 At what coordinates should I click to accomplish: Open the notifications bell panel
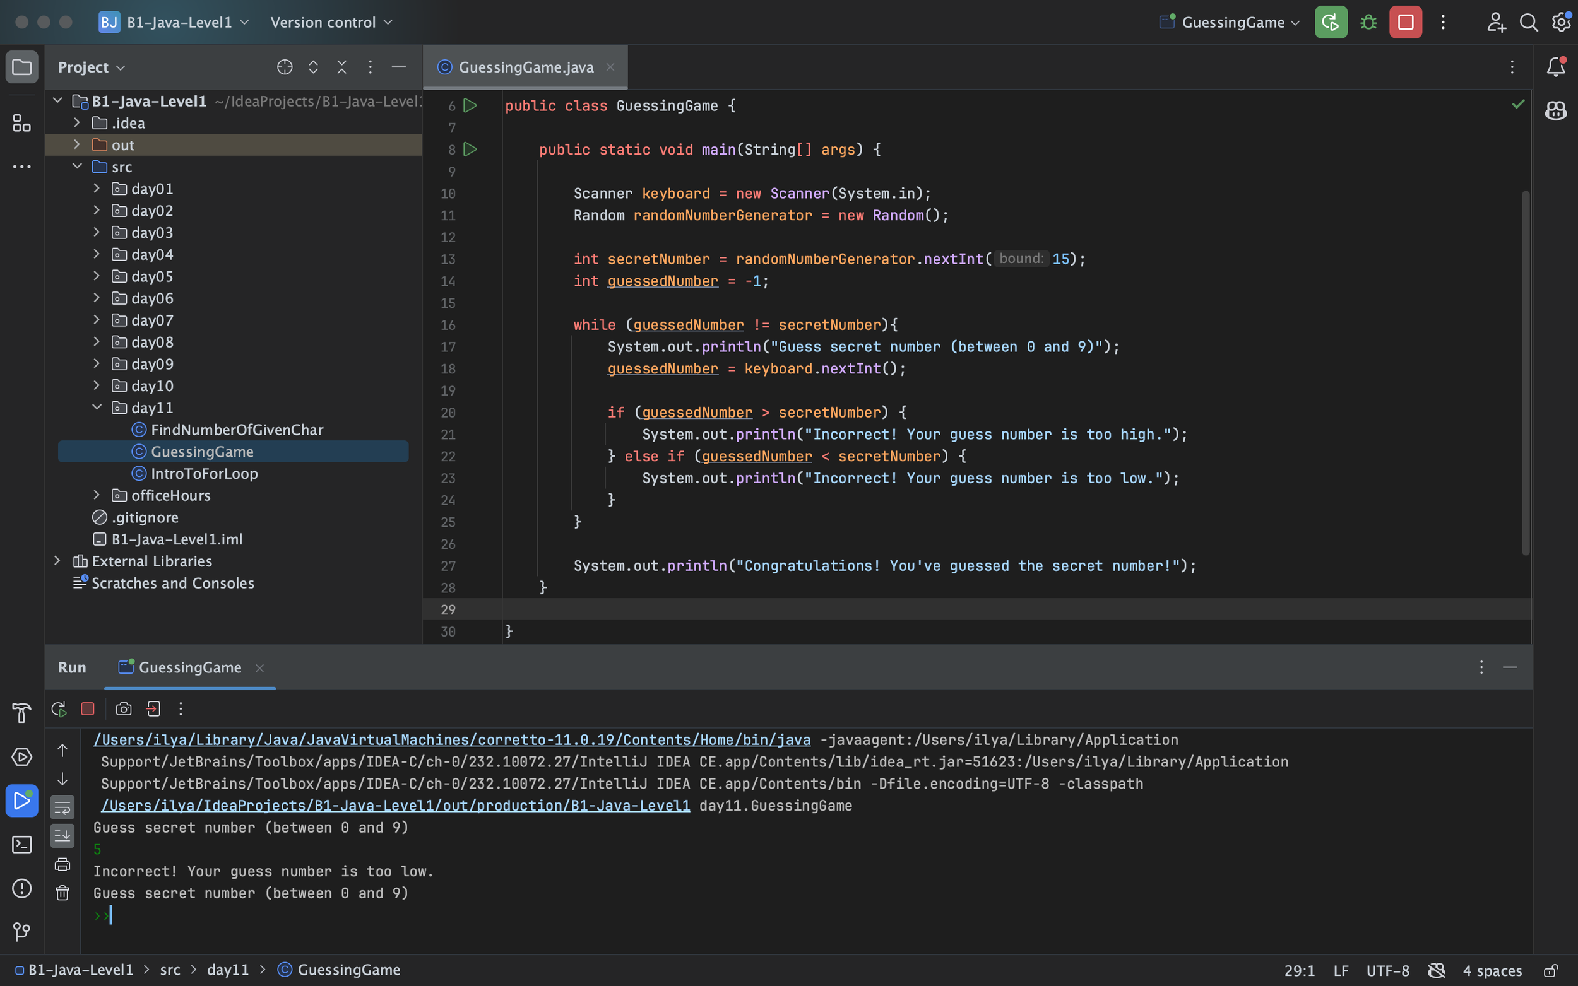coord(1556,66)
